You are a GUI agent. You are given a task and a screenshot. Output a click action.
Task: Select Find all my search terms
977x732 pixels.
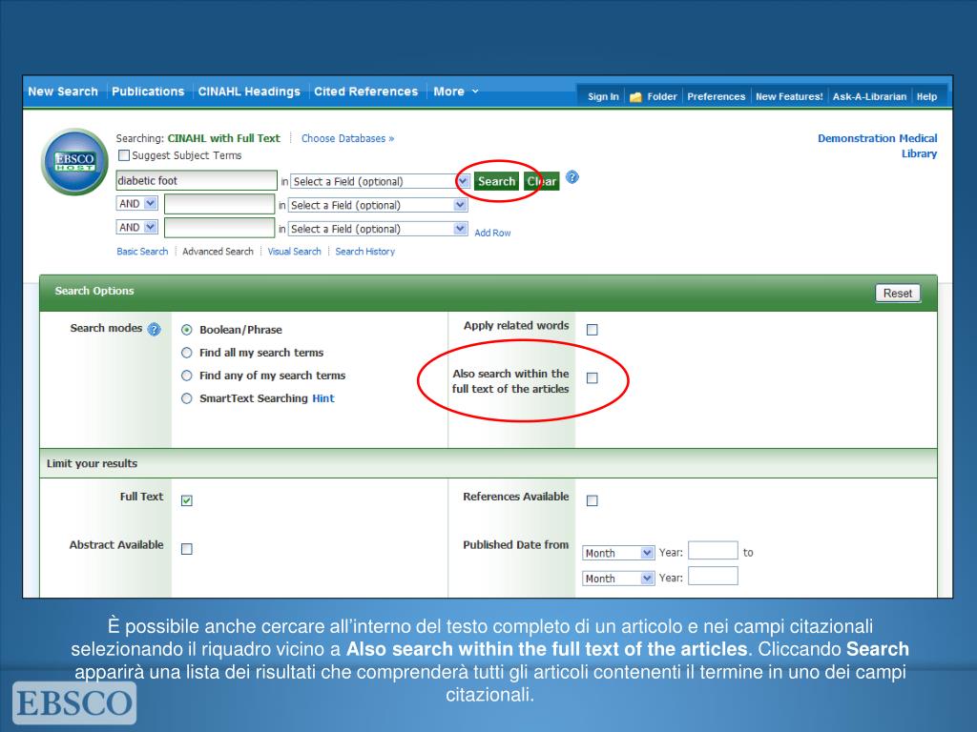[186, 353]
